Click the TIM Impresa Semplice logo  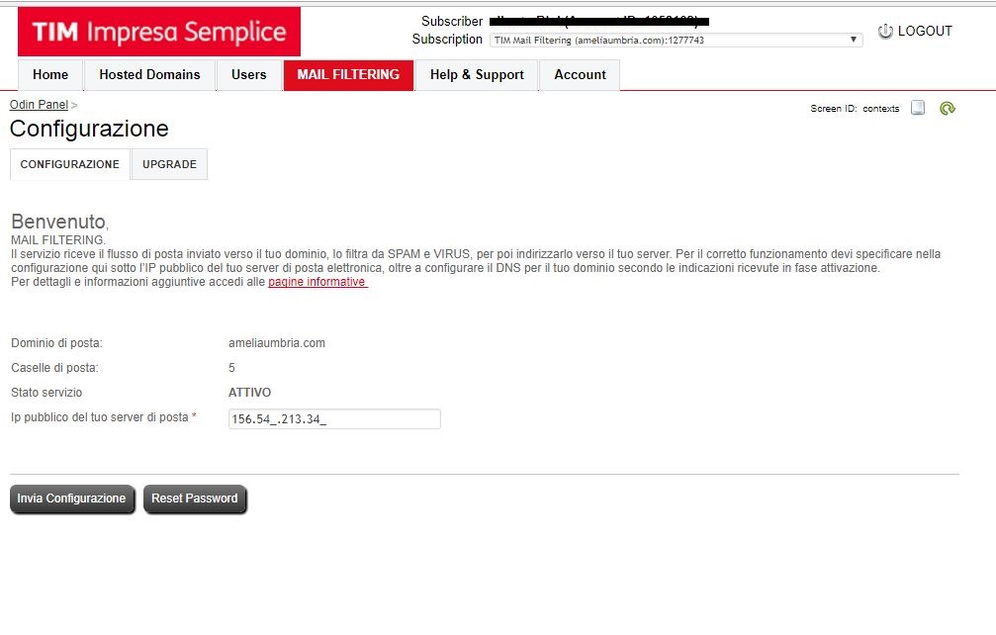(x=159, y=32)
